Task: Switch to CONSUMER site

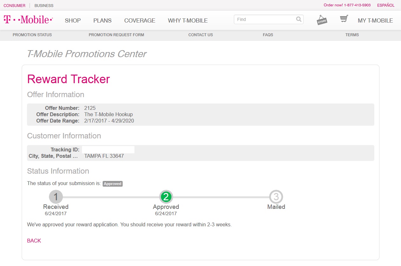Action: click(15, 5)
